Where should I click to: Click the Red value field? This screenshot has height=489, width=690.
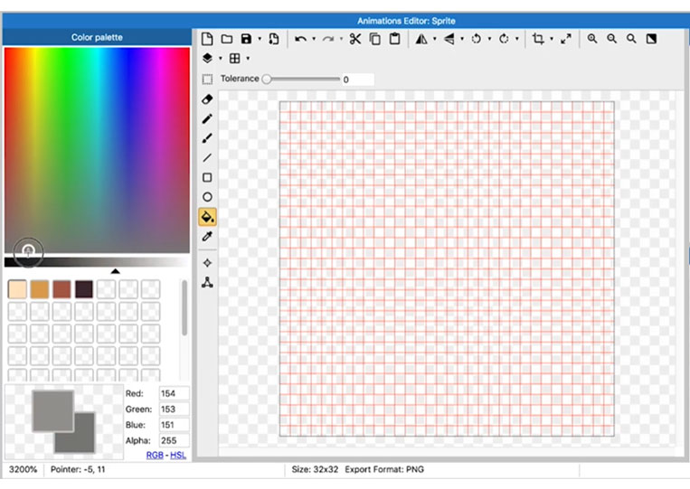click(x=175, y=393)
